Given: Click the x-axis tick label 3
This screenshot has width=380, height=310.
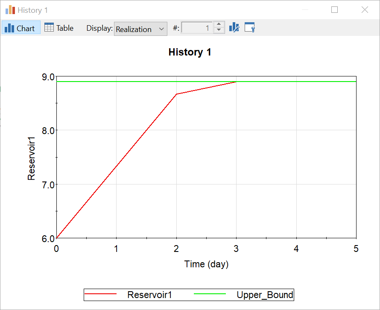Looking at the screenshot, I should [x=236, y=249].
